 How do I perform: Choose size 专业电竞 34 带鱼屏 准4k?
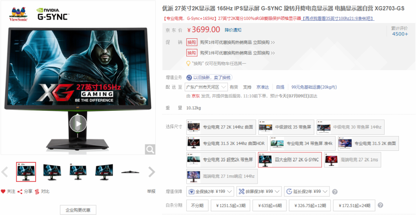tap(303, 143)
